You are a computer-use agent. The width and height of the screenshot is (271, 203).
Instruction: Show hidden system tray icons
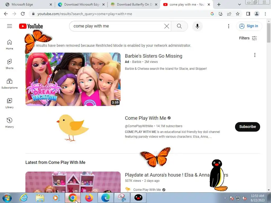[225, 198]
